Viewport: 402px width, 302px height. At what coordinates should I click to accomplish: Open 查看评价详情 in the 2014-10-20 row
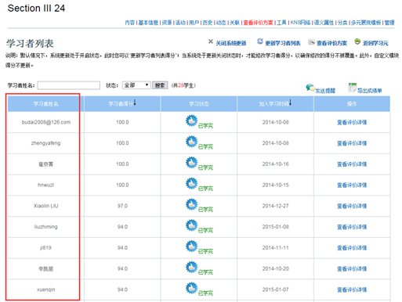tap(352, 268)
